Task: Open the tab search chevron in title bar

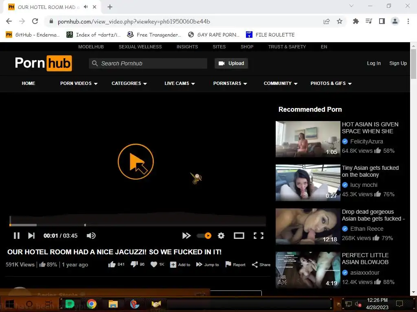Action: [x=351, y=6]
